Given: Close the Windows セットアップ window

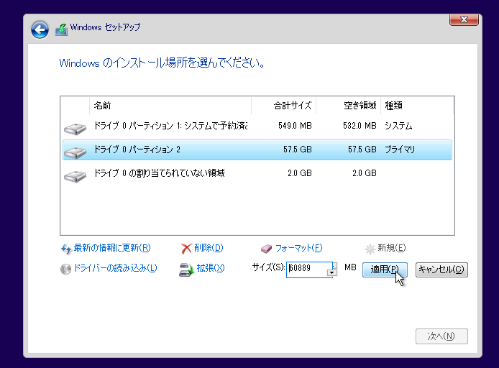Looking at the screenshot, I should (464, 19).
